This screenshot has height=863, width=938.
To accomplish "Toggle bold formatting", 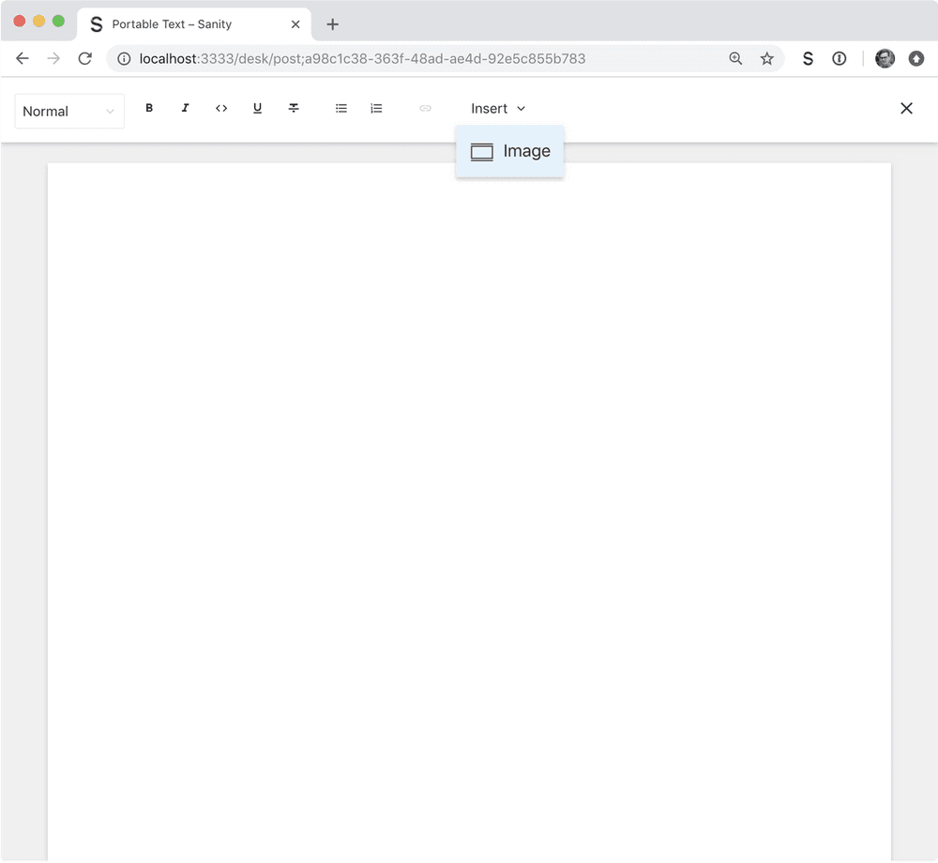I will [x=149, y=108].
